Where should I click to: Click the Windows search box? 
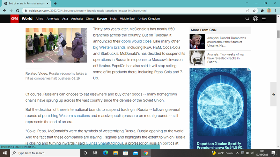(45, 153)
